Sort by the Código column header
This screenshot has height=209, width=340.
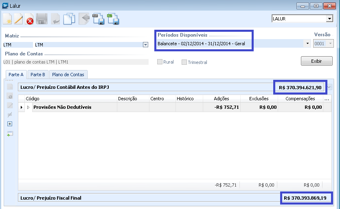click(71, 99)
